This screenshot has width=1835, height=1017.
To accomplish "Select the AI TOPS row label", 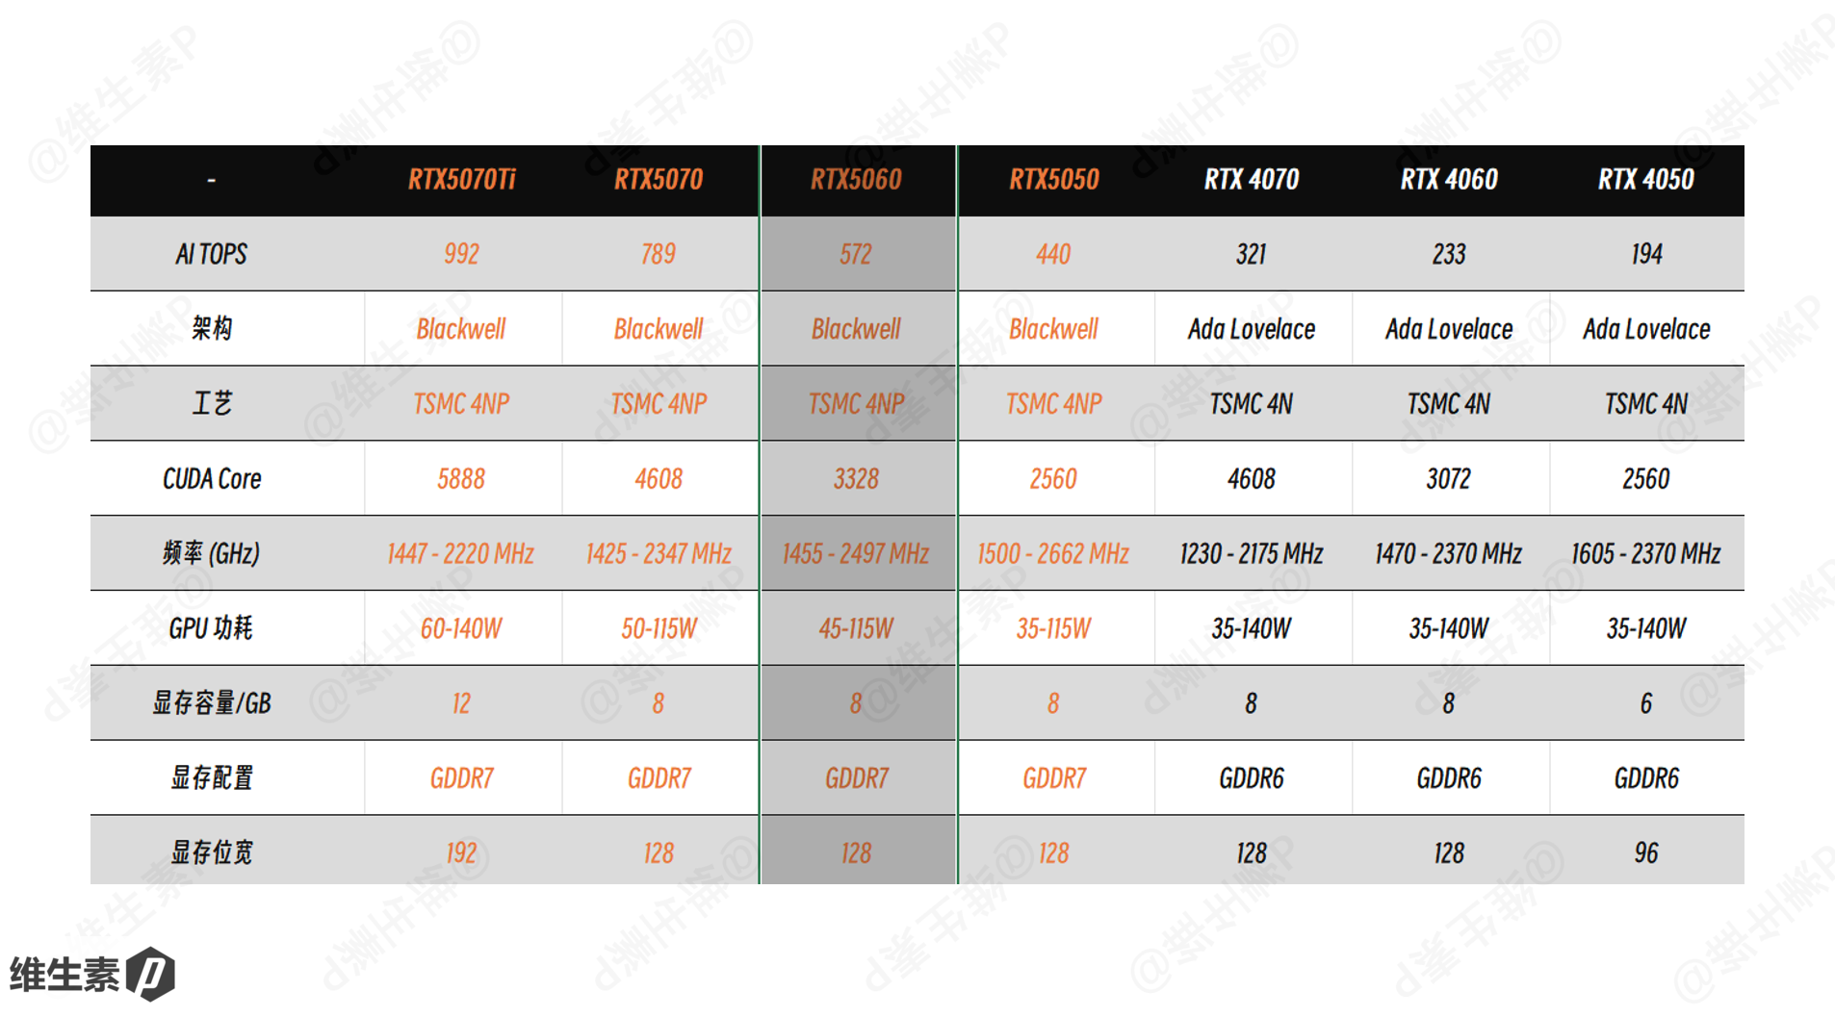I will pos(212,254).
